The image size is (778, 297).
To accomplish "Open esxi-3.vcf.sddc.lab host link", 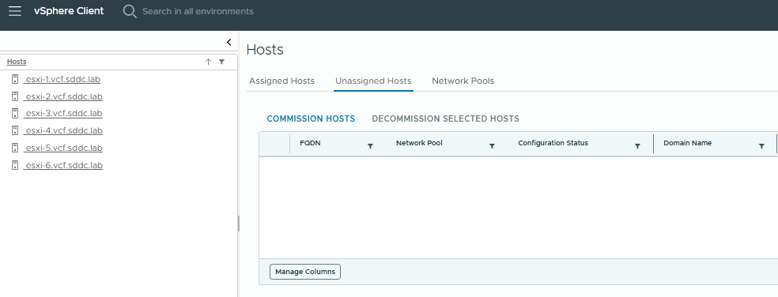I will 63,114.
